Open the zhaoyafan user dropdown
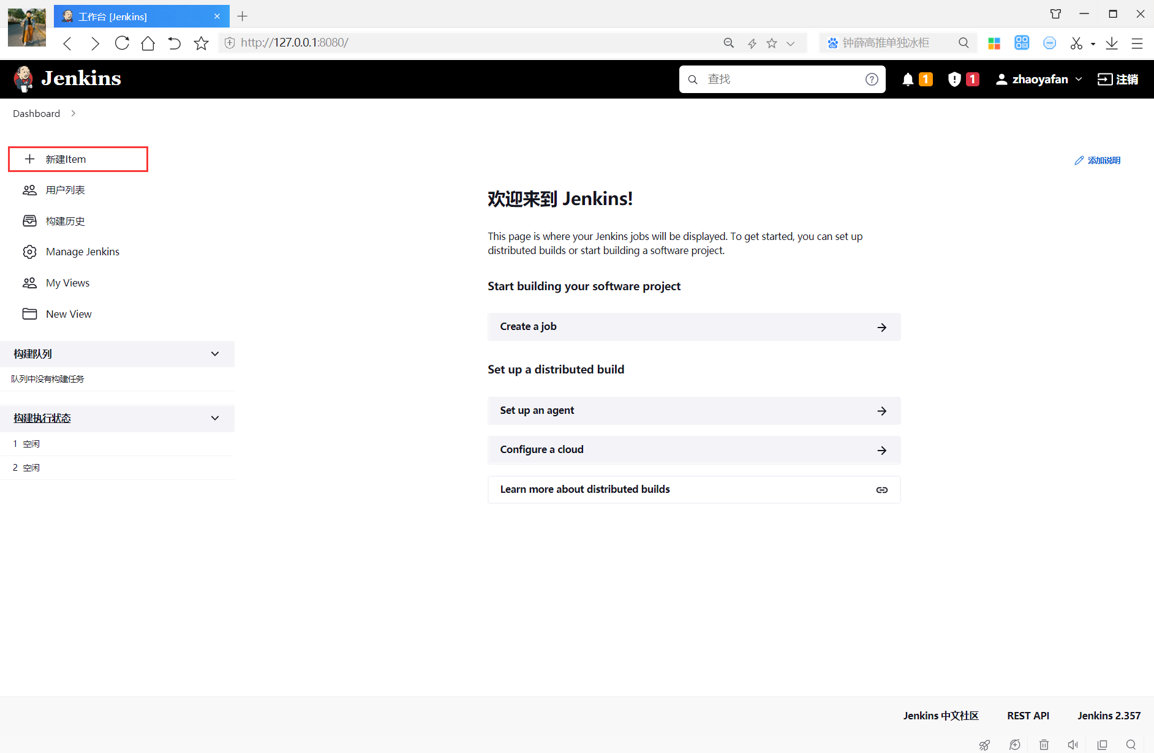 pyautogui.click(x=1039, y=80)
